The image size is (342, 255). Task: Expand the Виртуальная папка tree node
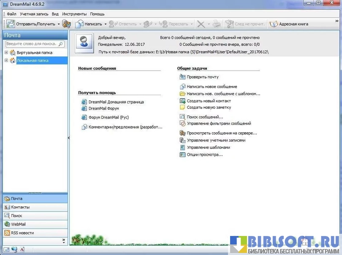pyautogui.click(x=6, y=53)
